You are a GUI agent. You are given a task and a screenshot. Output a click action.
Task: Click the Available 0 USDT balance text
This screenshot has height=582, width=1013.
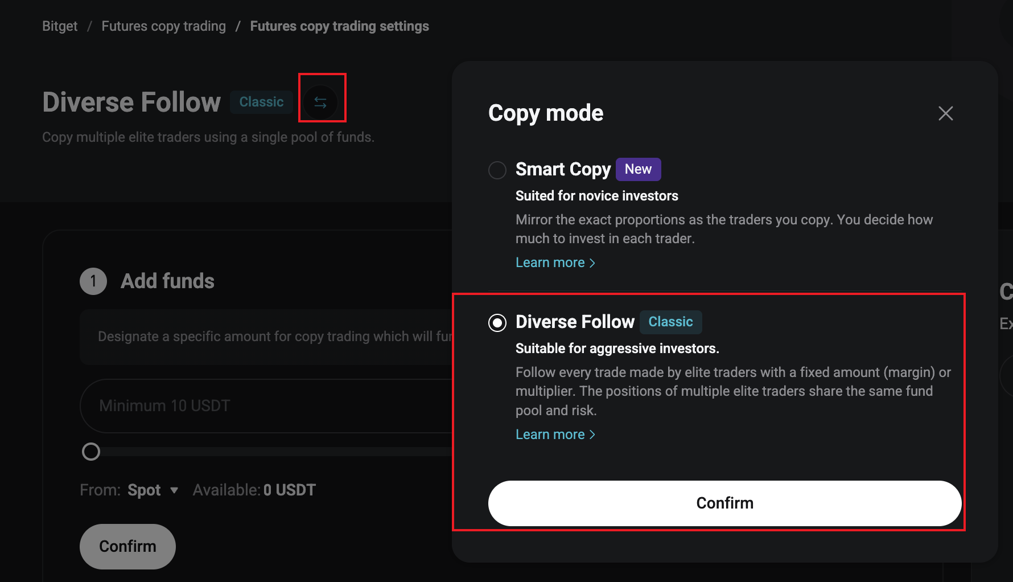[254, 490]
